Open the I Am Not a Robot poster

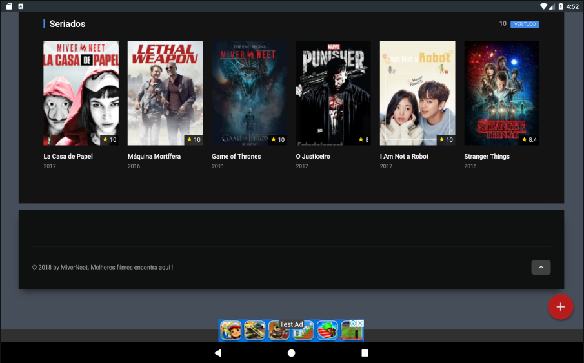[418, 93]
